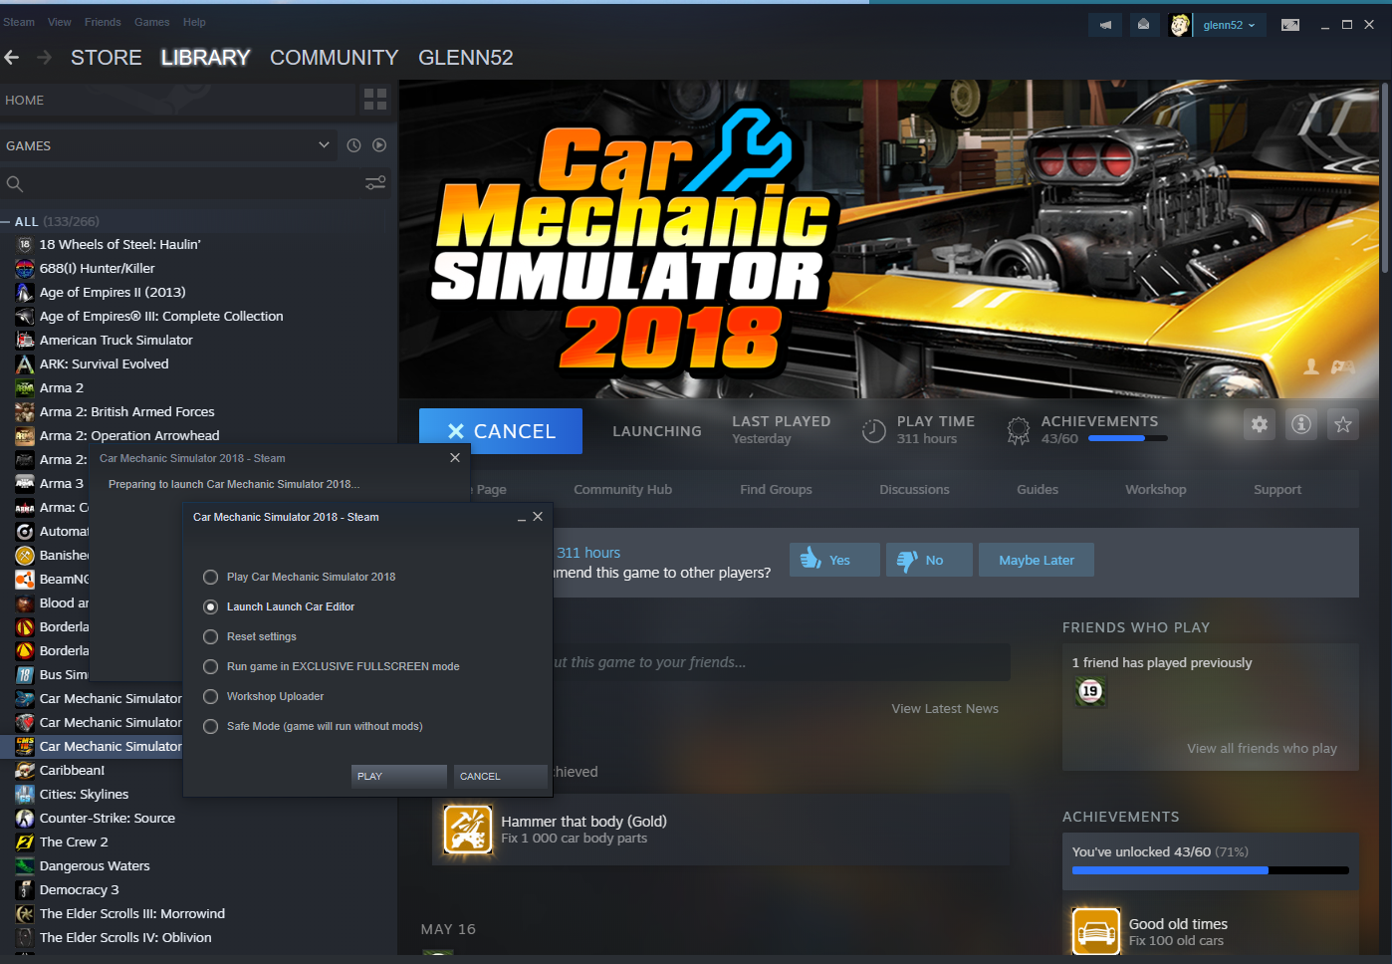Open game settings gear icon
Viewport: 1392px width, 964px height.
tap(1260, 425)
